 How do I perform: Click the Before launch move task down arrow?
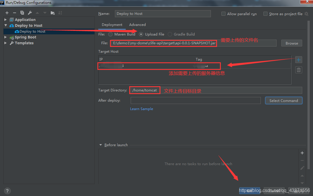click(x=302, y=183)
